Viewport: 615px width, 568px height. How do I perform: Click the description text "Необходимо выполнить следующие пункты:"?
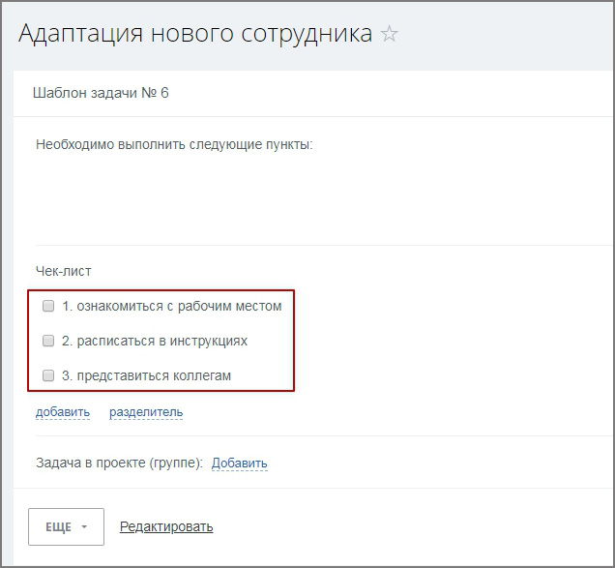coord(174,145)
